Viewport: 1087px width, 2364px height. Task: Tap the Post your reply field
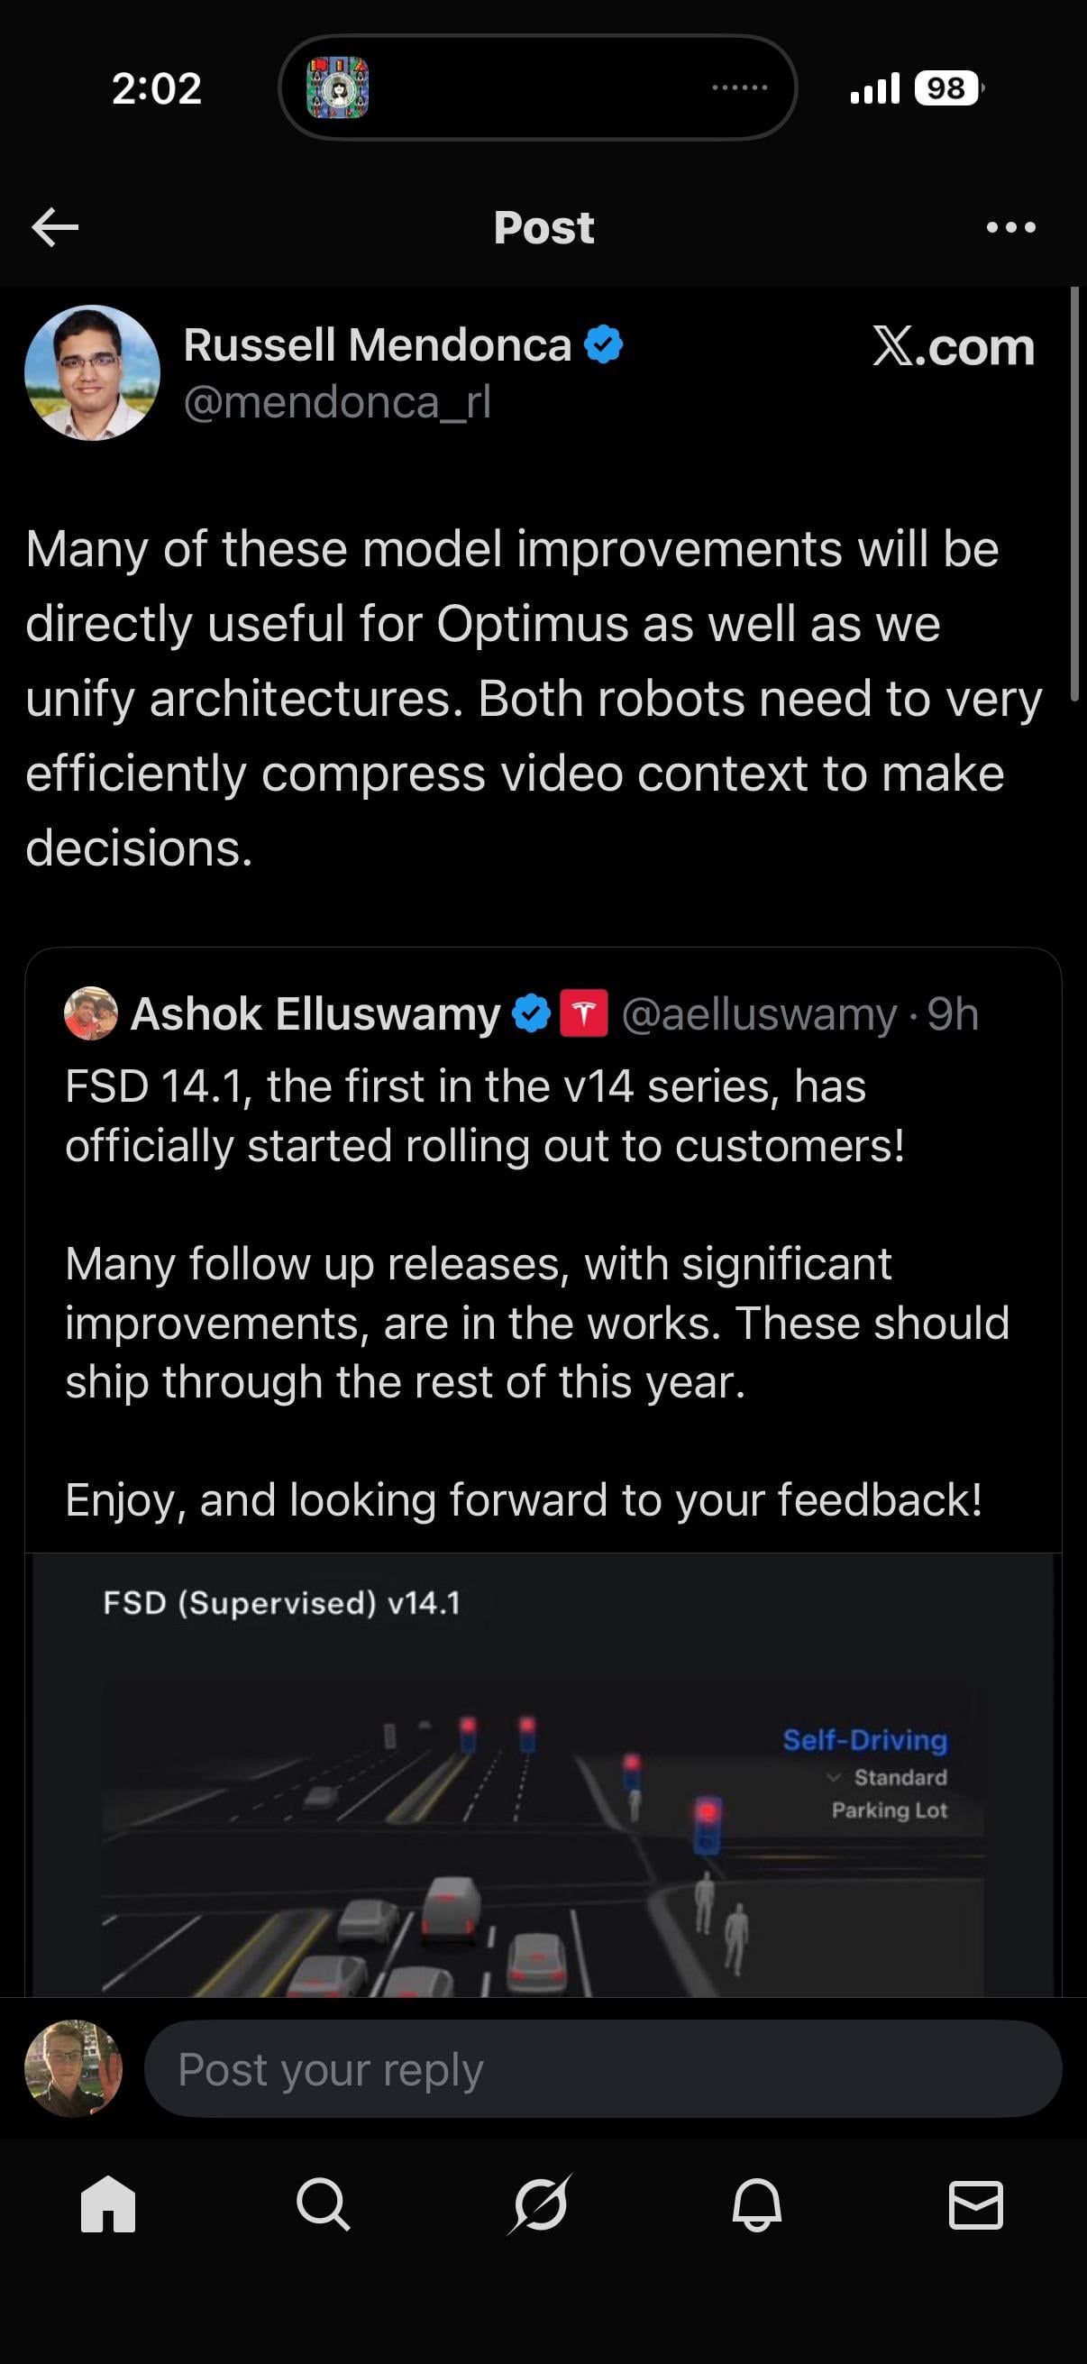pyautogui.click(x=603, y=2068)
